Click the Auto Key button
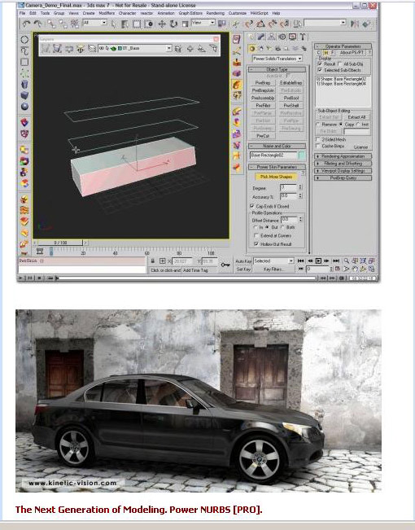This screenshot has width=415, height=530. [243, 261]
